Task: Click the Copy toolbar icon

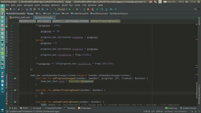Action: coord(31,9)
